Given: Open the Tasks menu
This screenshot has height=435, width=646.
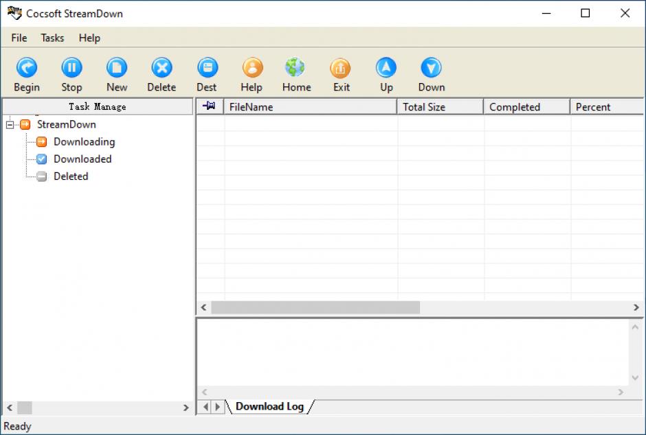Looking at the screenshot, I should pyautogui.click(x=52, y=38).
